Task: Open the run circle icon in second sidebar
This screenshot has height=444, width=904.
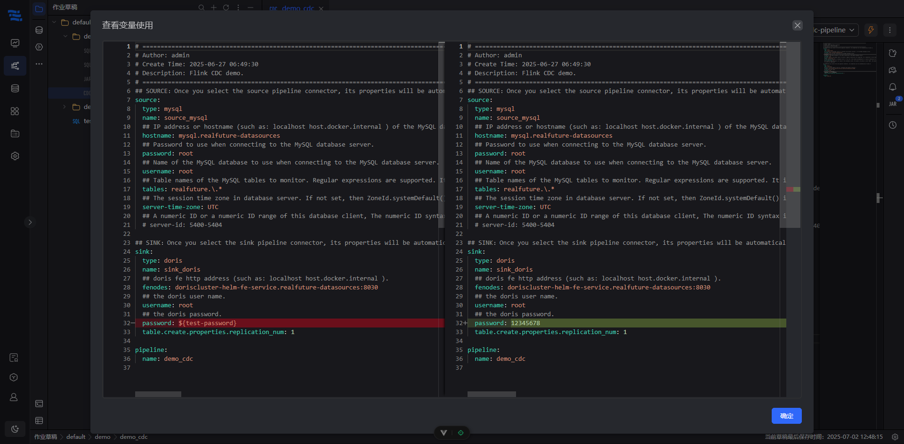Action: pyautogui.click(x=39, y=47)
